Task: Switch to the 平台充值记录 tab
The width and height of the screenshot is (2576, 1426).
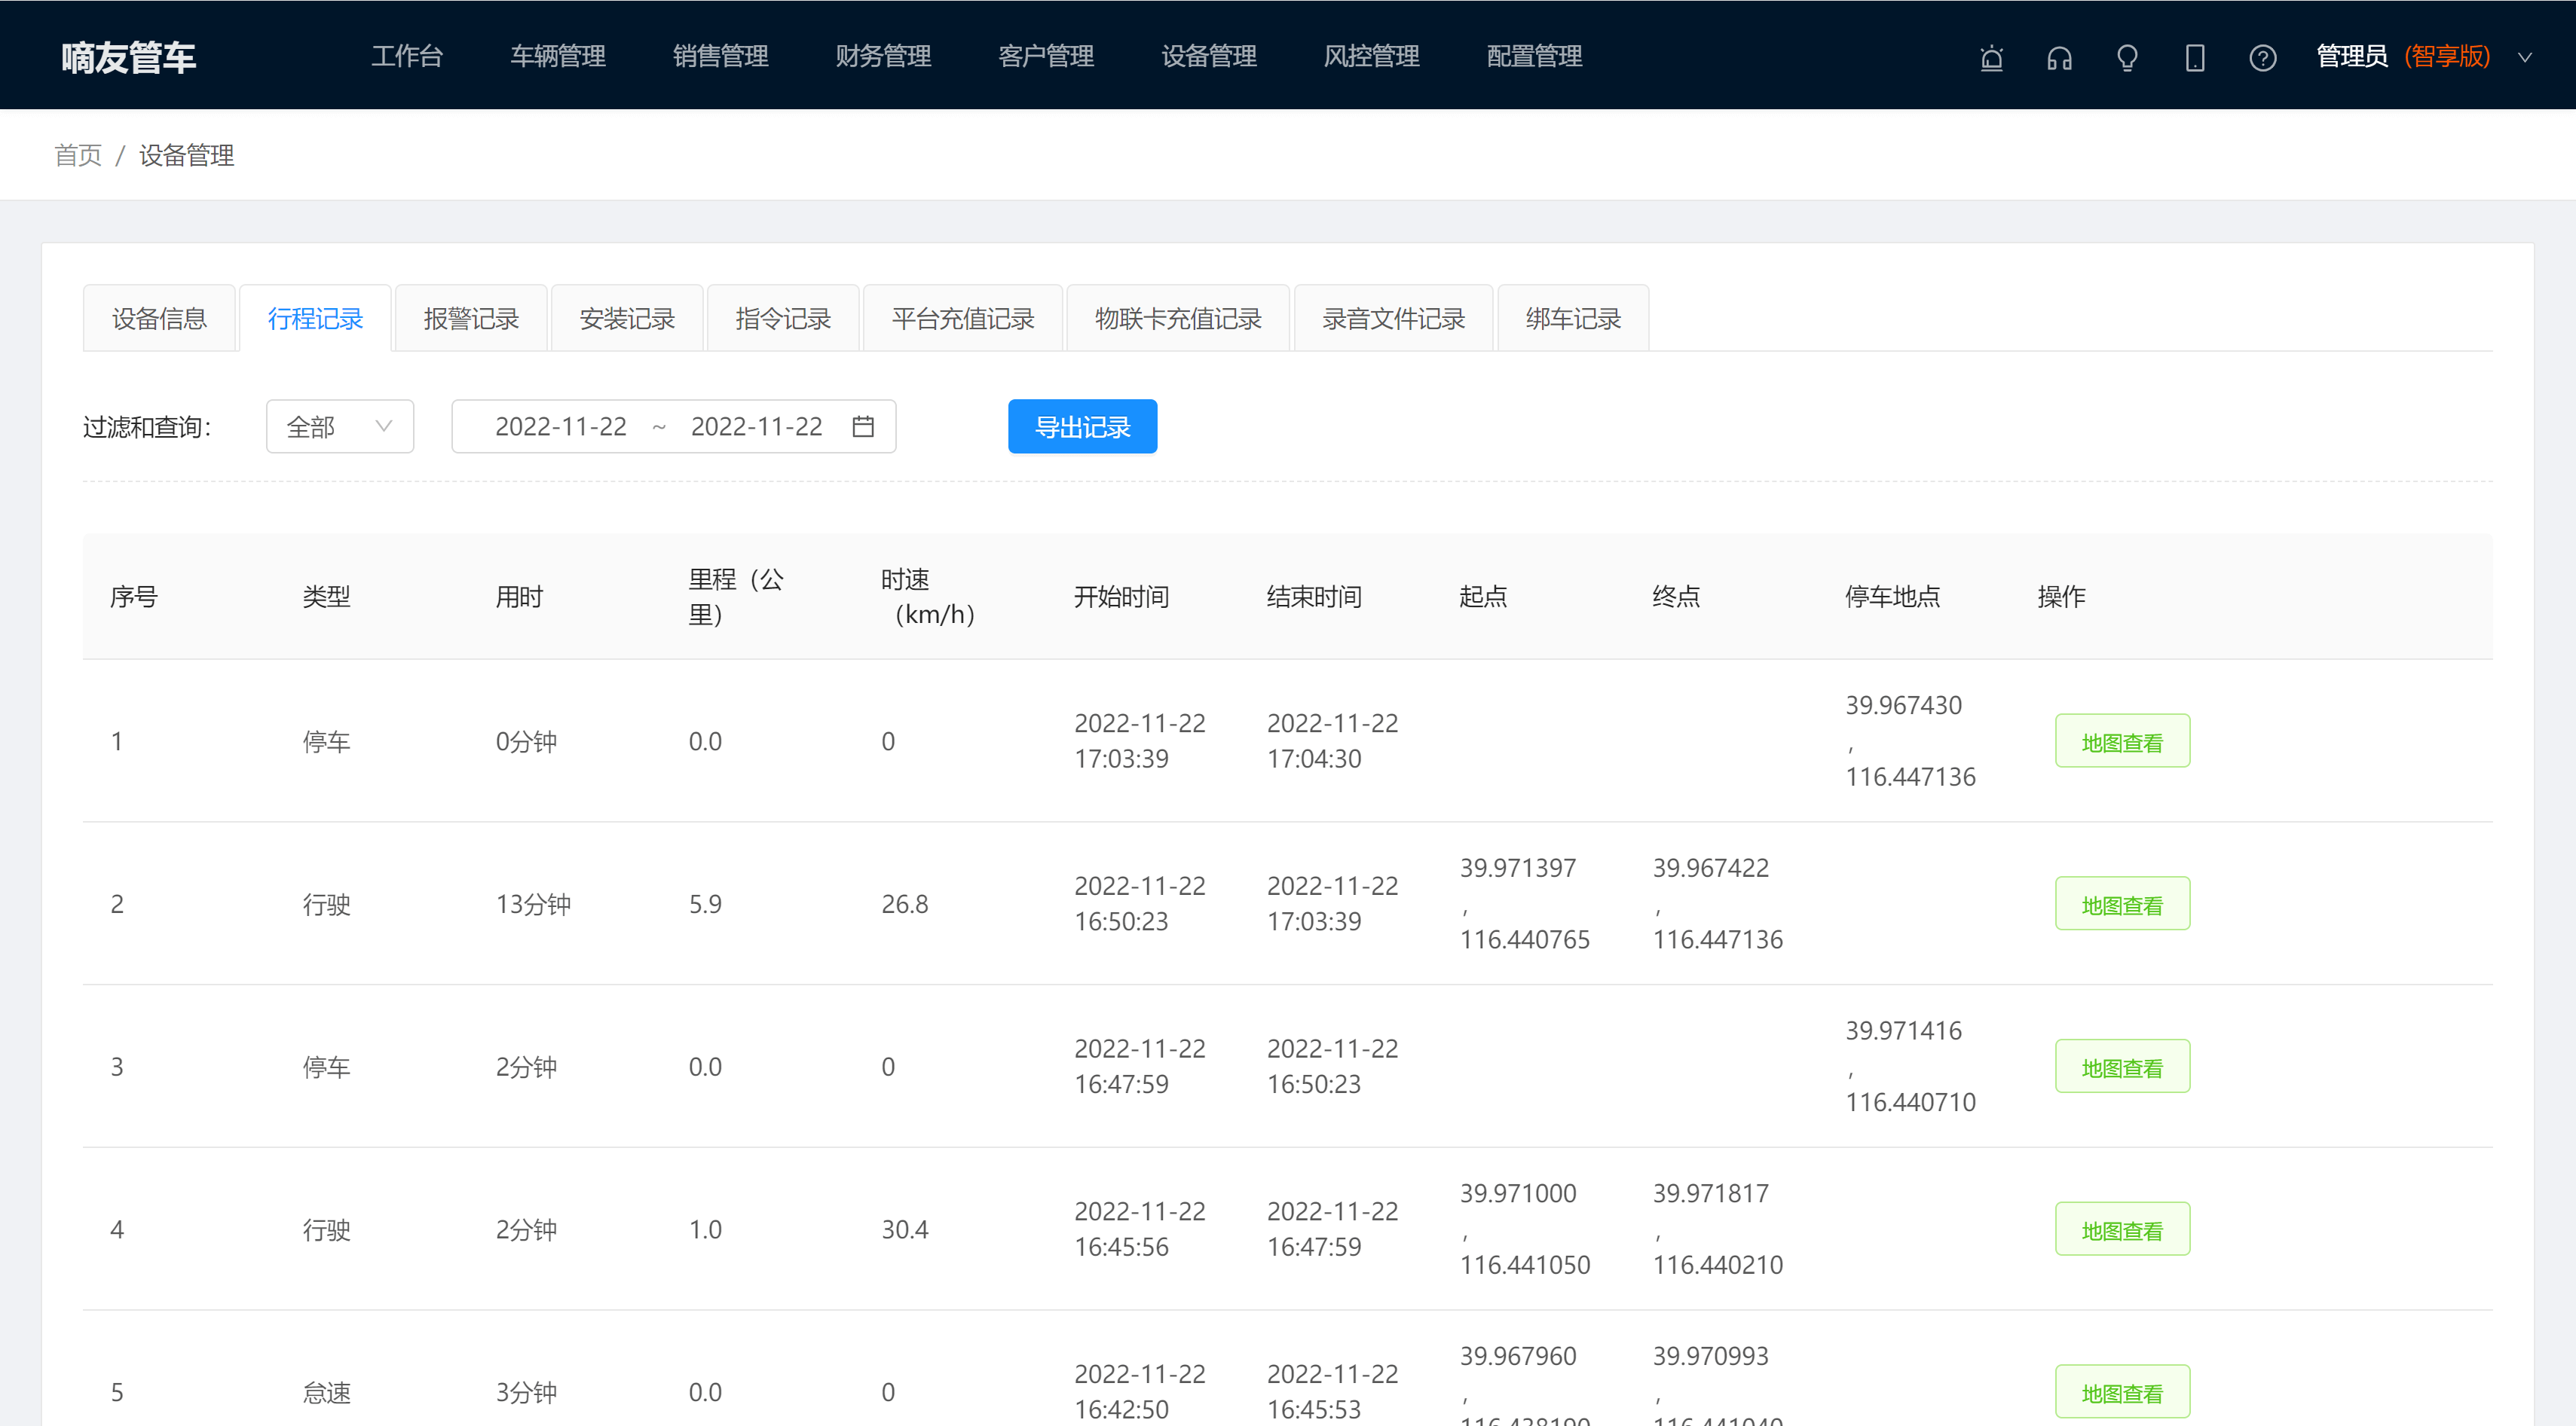Action: pyautogui.click(x=963, y=319)
